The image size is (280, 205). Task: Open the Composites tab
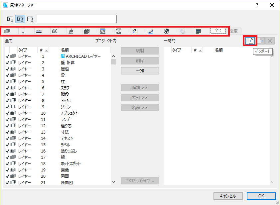click(103, 31)
